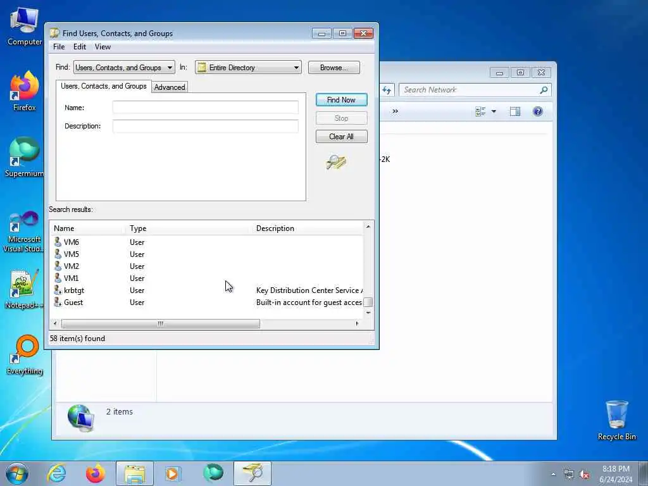Click the results horizontal scrollbar left arrow
The height and width of the screenshot is (486, 648).
pos(56,323)
